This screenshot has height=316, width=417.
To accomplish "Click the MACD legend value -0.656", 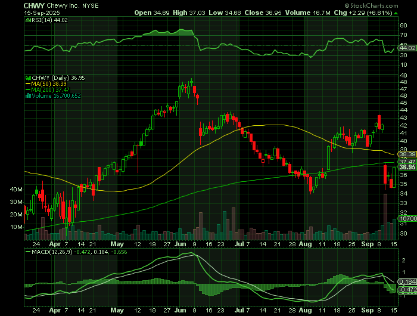I will click(x=119, y=252).
